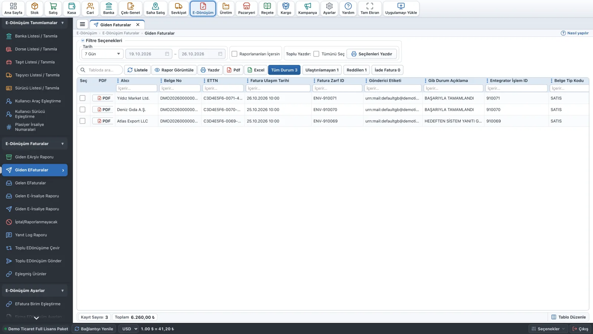
Task: Select the Deniz Gıda A.Ş. row checkbox
Action: tap(82, 109)
